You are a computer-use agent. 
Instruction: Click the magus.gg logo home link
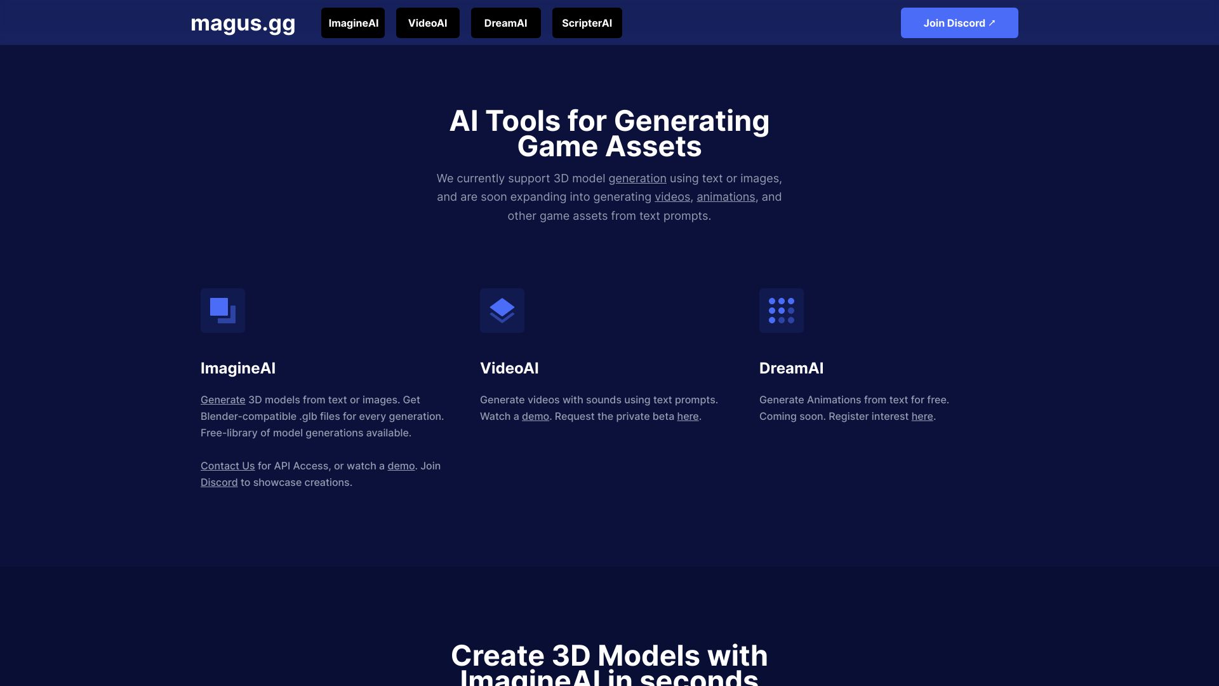tap(242, 23)
